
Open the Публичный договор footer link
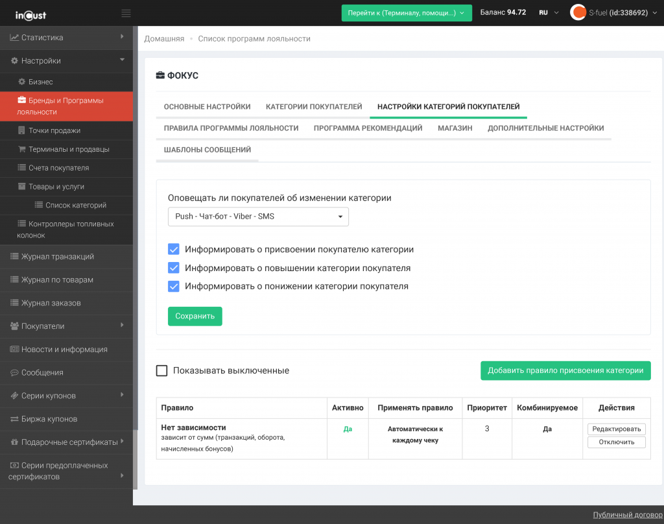click(x=627, y=515)
